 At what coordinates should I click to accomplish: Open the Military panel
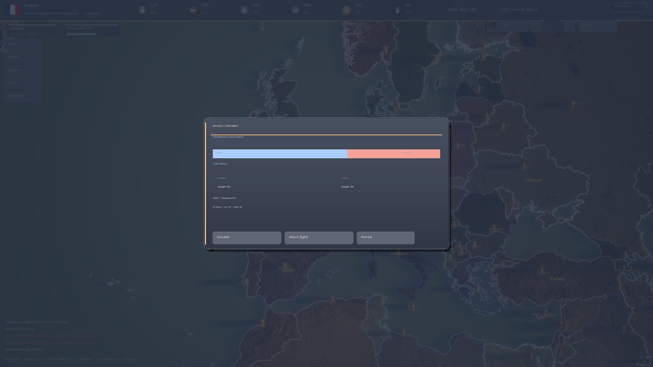click(23, 83)
